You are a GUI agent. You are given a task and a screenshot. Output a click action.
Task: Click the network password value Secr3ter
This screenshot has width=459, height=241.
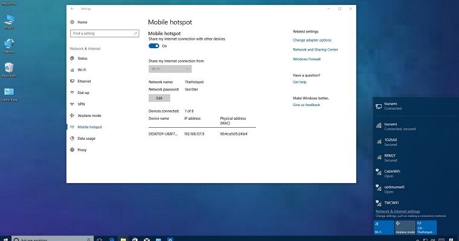(x=191, y=89)
